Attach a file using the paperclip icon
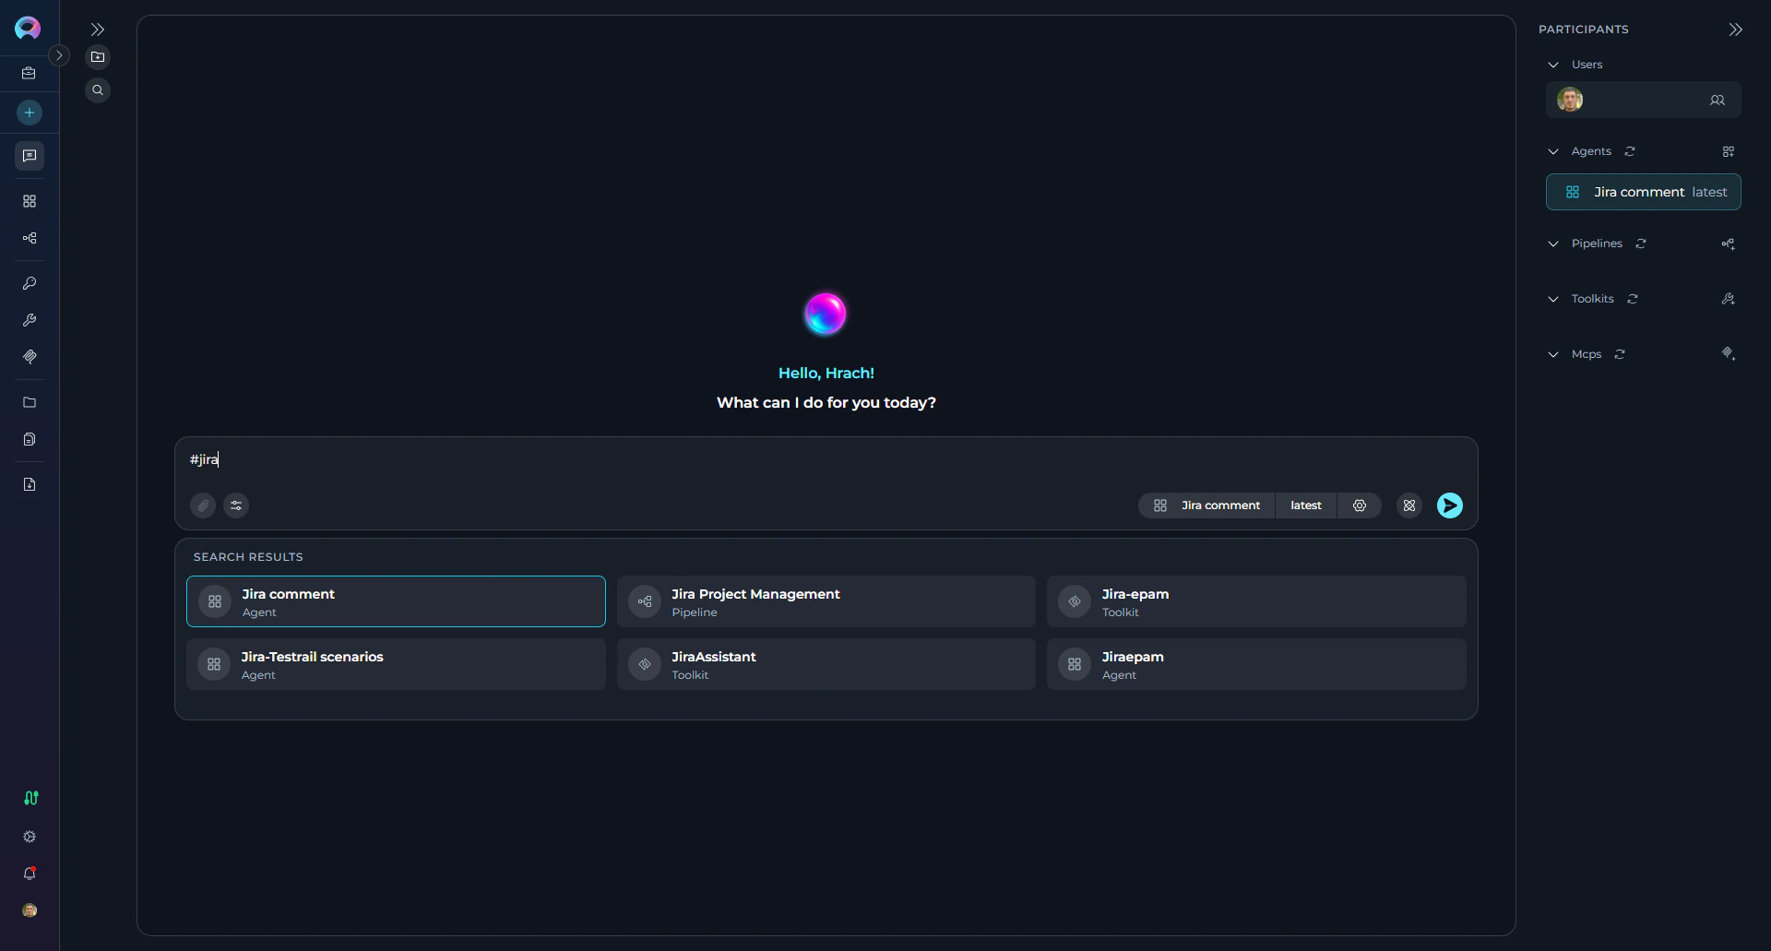Screen dimensions: 1771x951 202,505
